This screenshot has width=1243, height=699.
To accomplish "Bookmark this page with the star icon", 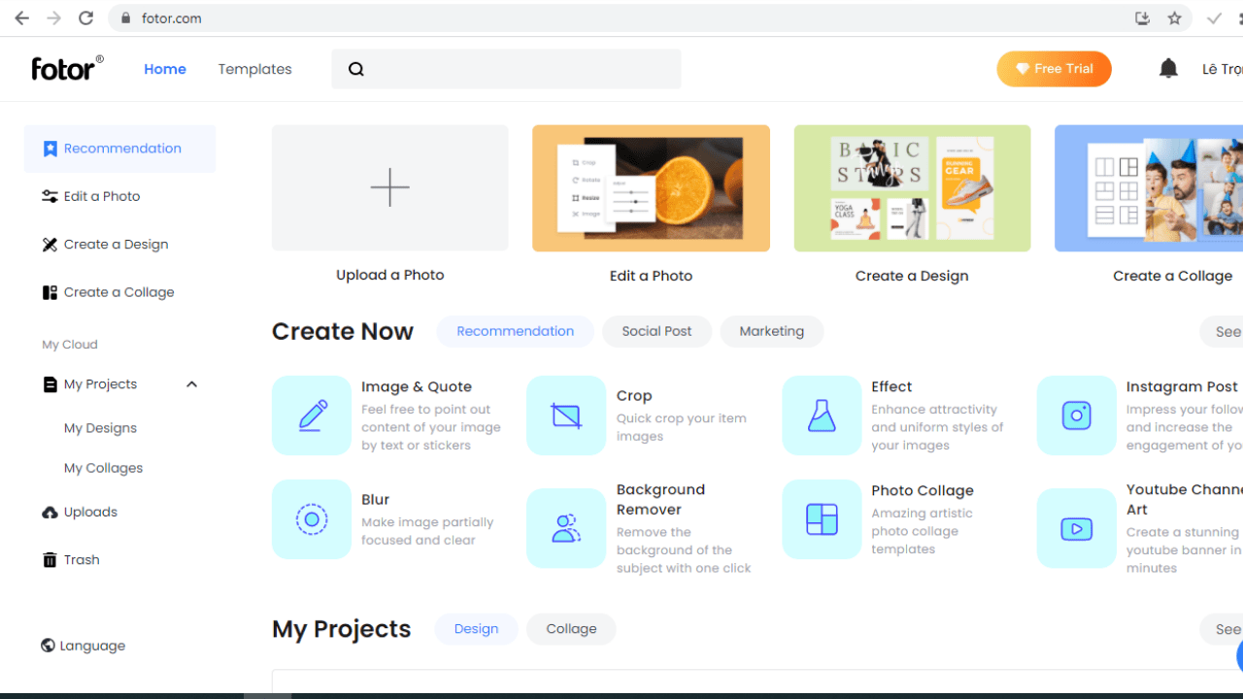I will 1174,17.
